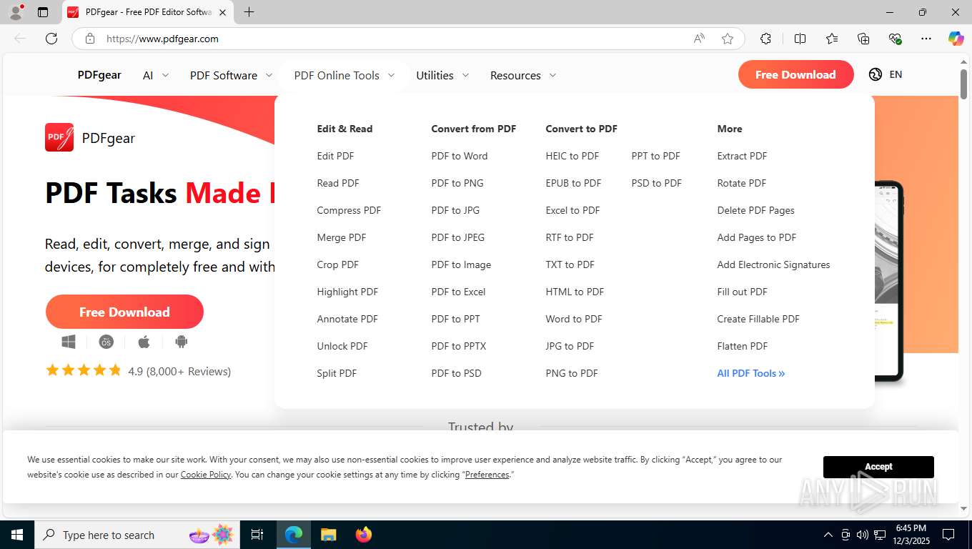Select Word to PDF converter
The image size is (972, 549).
coord(574,319)
